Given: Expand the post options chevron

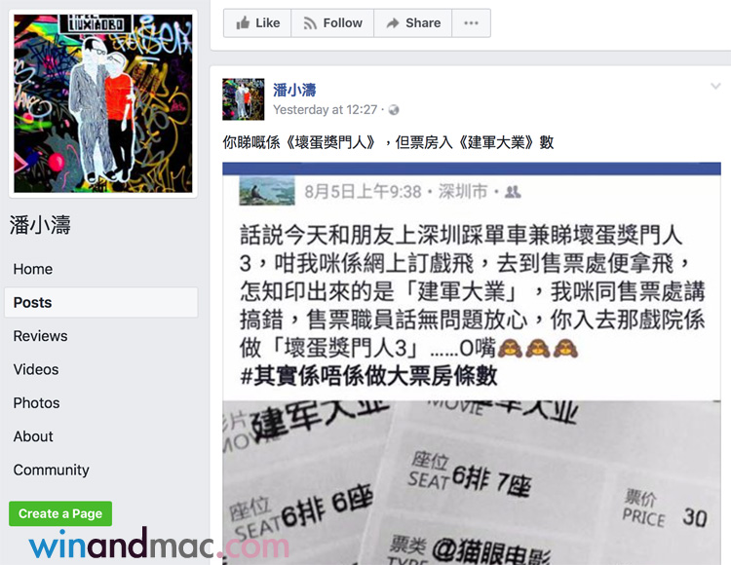Looking at the screenshot, I should pyautogui.click(x=715, y=86).
